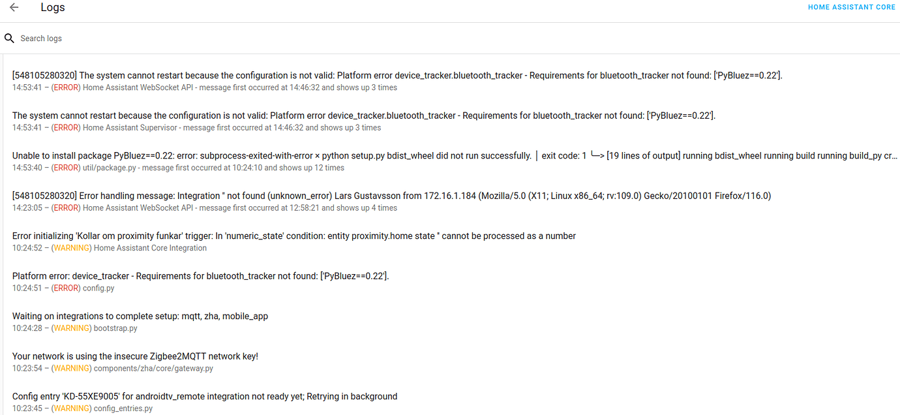
Task: Click the WARNING label beside components/zha/core/gateway.py
Action: click(71, 369)
